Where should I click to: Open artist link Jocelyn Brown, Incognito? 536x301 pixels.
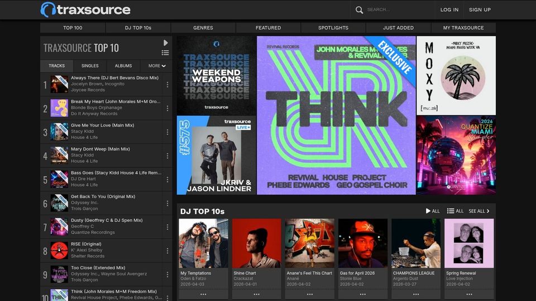point(97,84)
